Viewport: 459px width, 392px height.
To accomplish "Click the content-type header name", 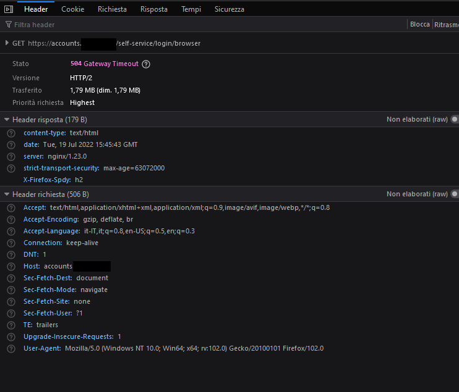I will [x=45, y=133].
